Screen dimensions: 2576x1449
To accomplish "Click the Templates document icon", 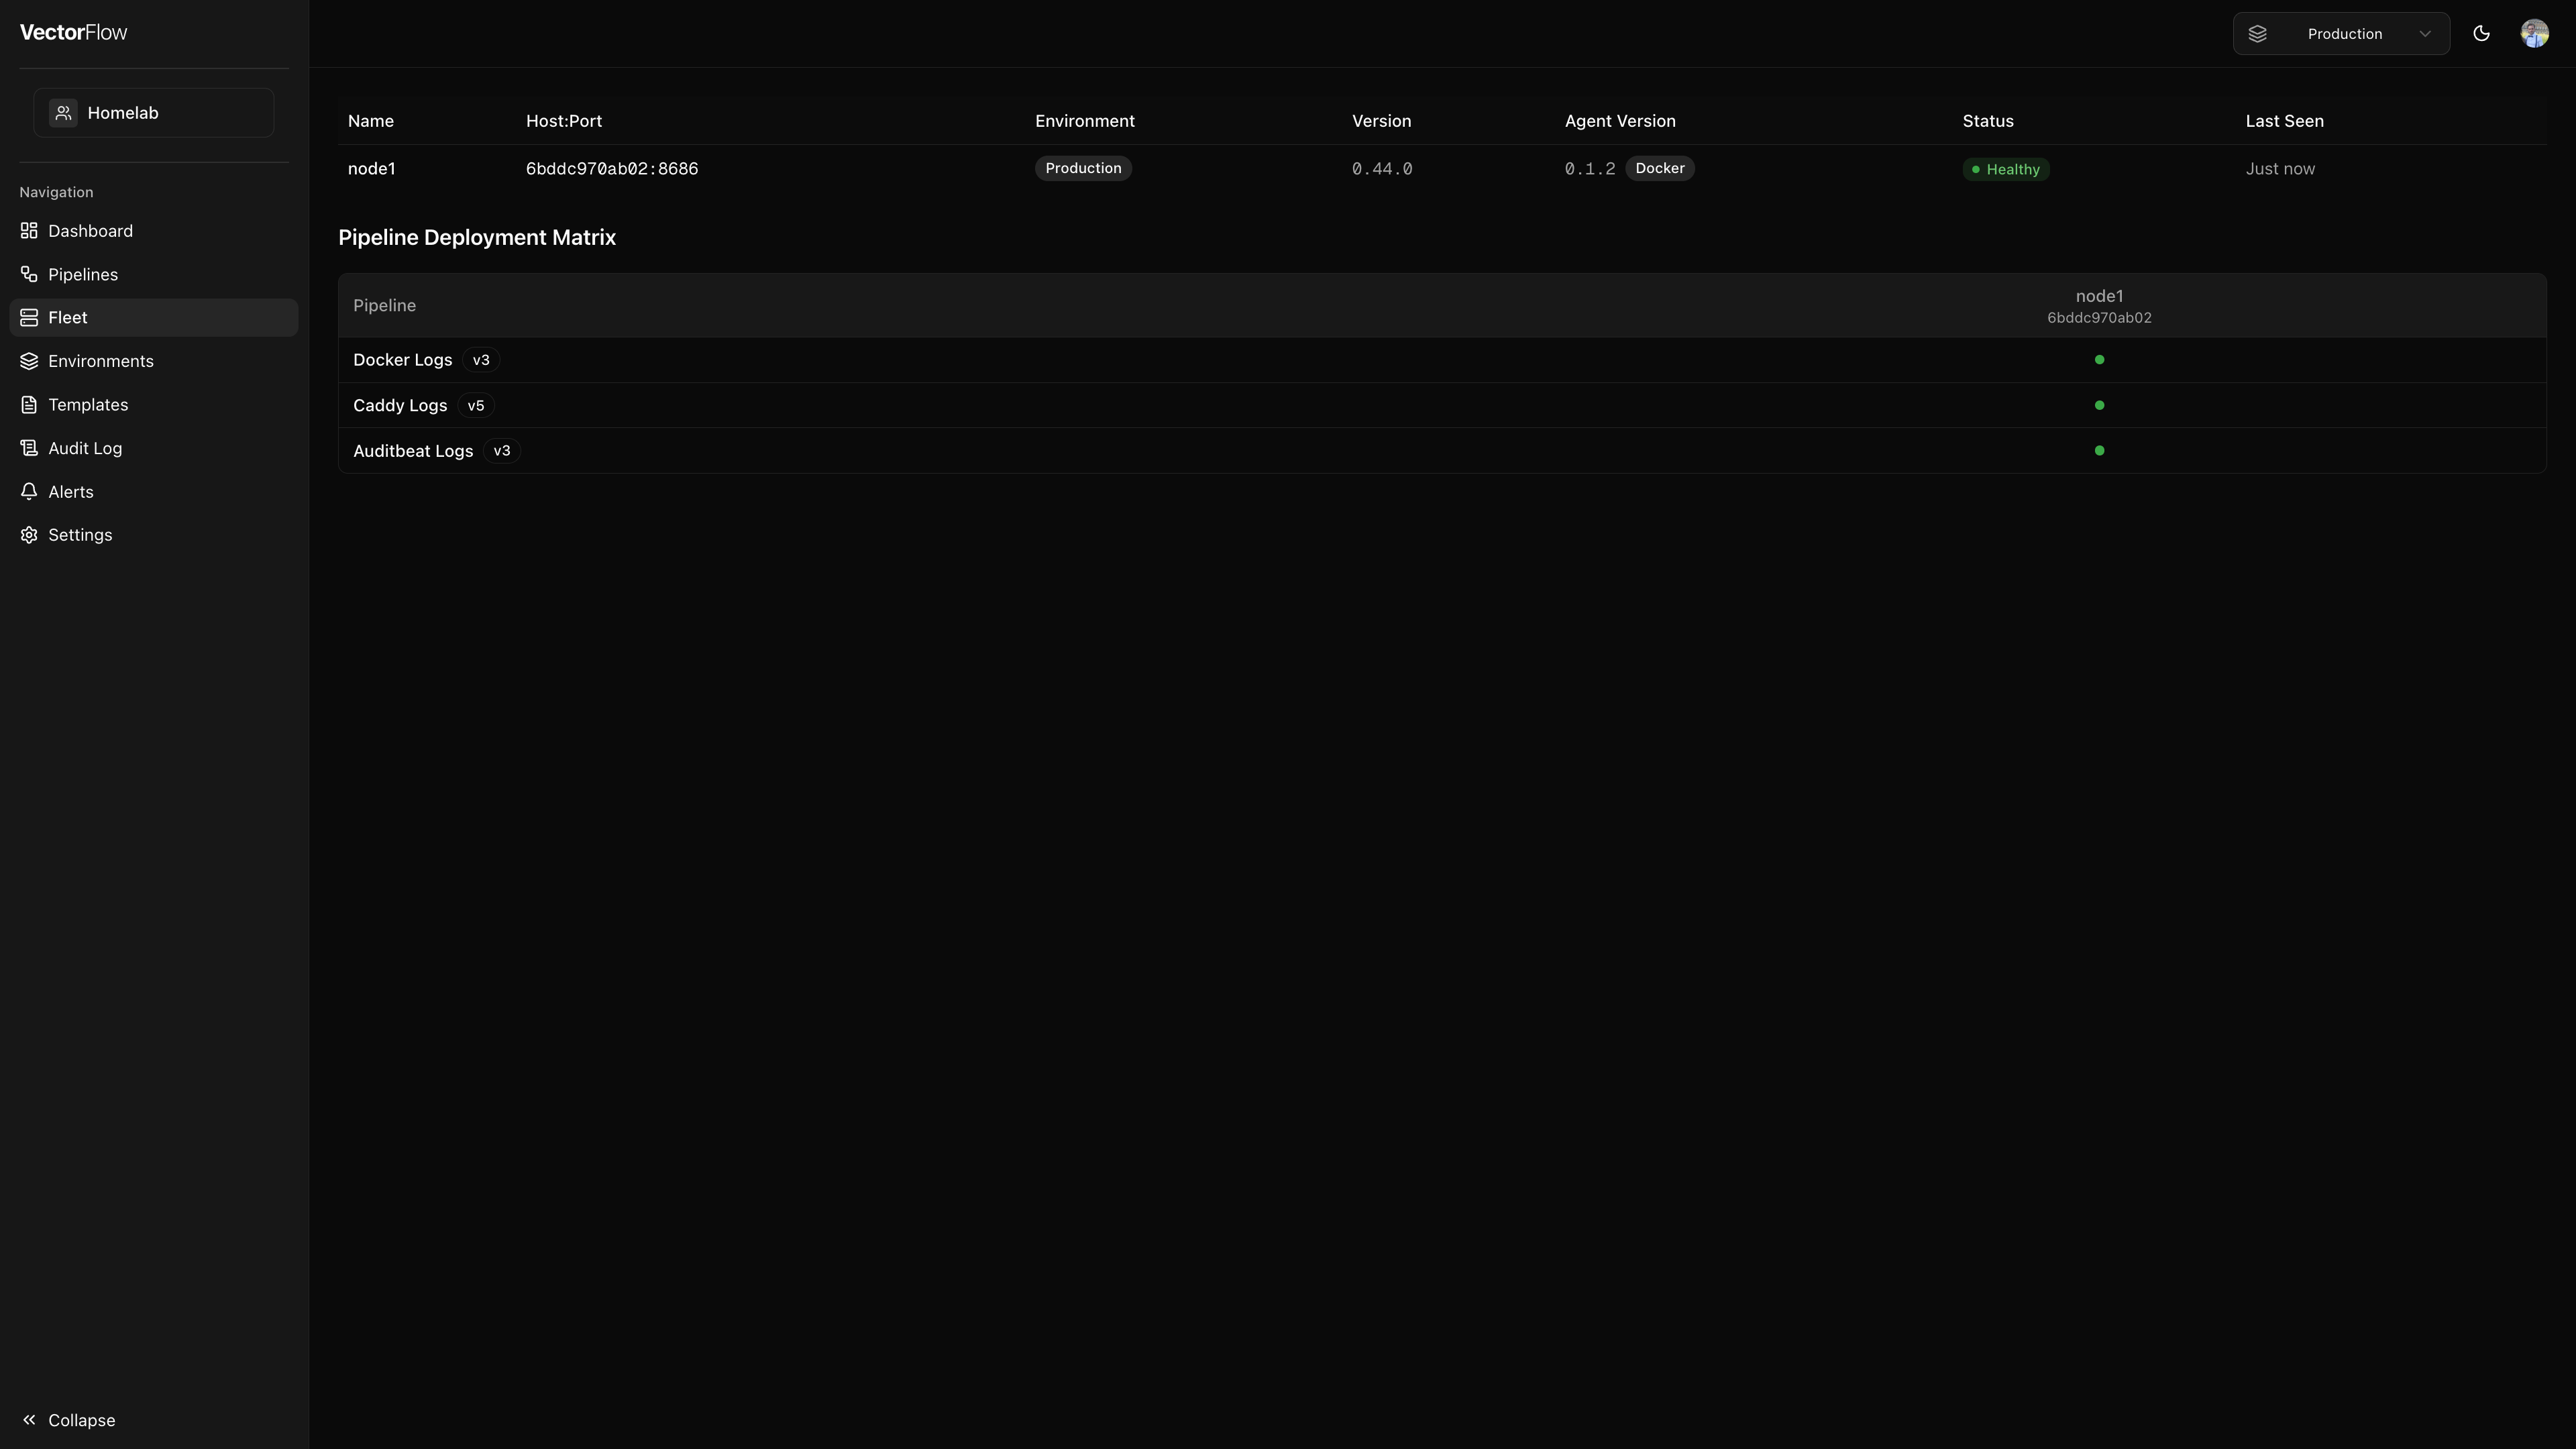I will pyautogui.click(x=29, y=405).
